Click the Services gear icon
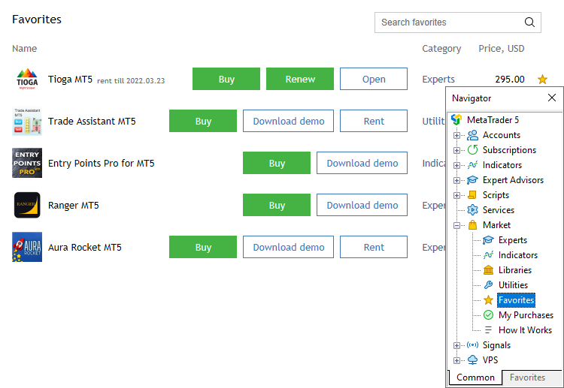This screenshot has height=388, width=564. (x=472, y=210)
